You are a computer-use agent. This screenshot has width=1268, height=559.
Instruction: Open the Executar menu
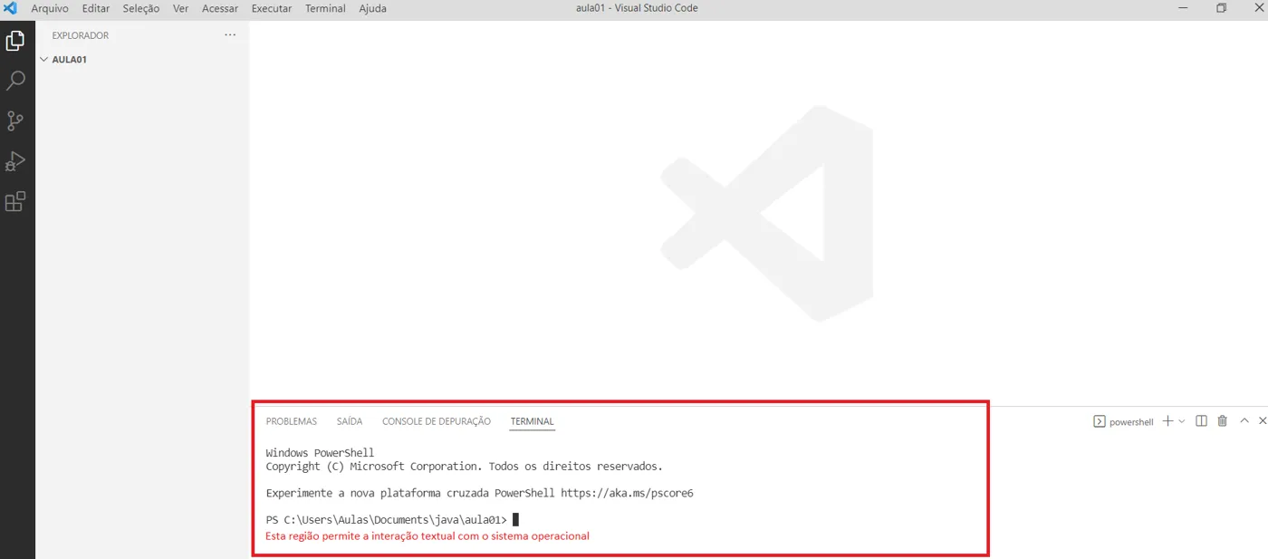pyautogui.click(x=272, y=8)
